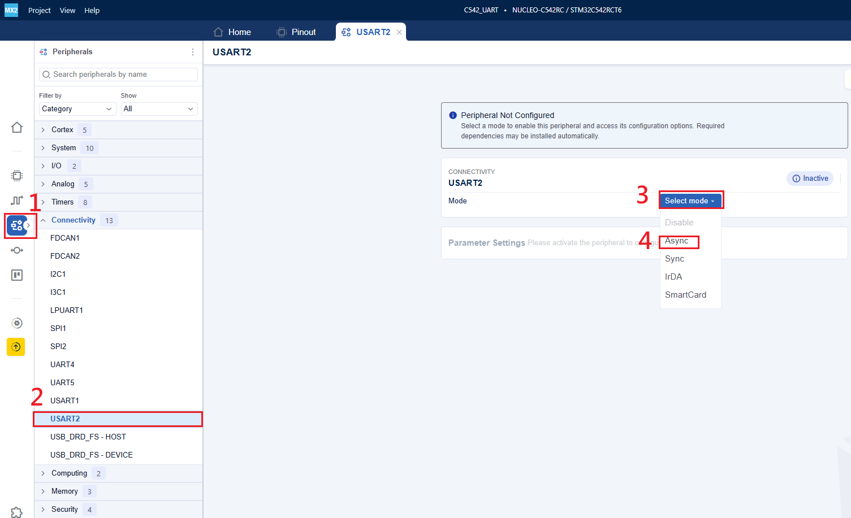Open the board layout icon in sidebar

[17, 275]
